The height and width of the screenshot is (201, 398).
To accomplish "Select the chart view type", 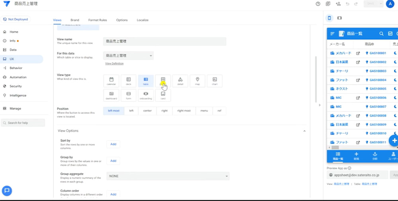I will pyautogui.click(x=215, y=81).
